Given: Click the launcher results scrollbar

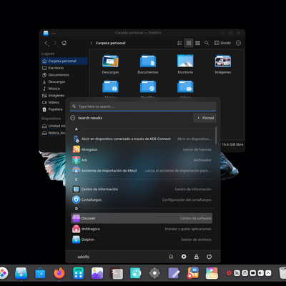Looking at the screenshot, I should pyautogui.click(x=216, y=135).
